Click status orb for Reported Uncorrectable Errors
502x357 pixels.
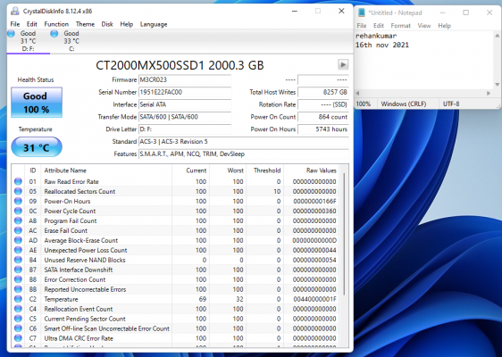(x=18, y=289)
